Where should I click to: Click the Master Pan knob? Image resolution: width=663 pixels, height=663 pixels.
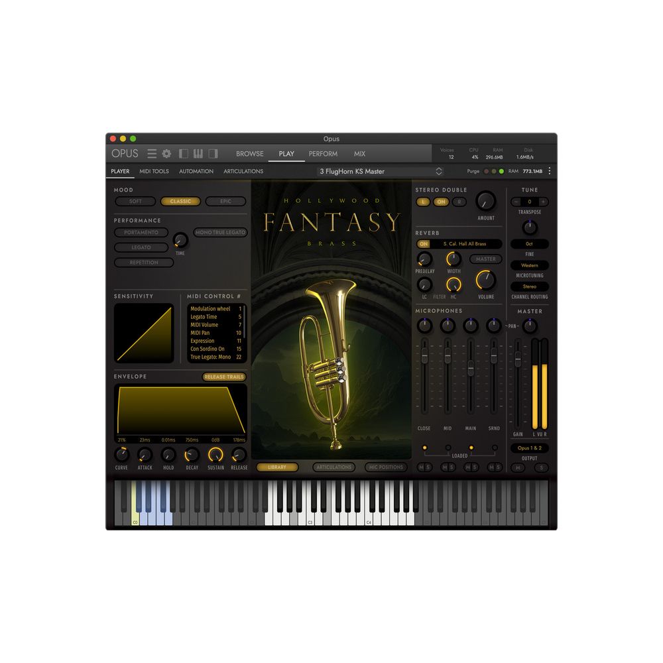530,326
